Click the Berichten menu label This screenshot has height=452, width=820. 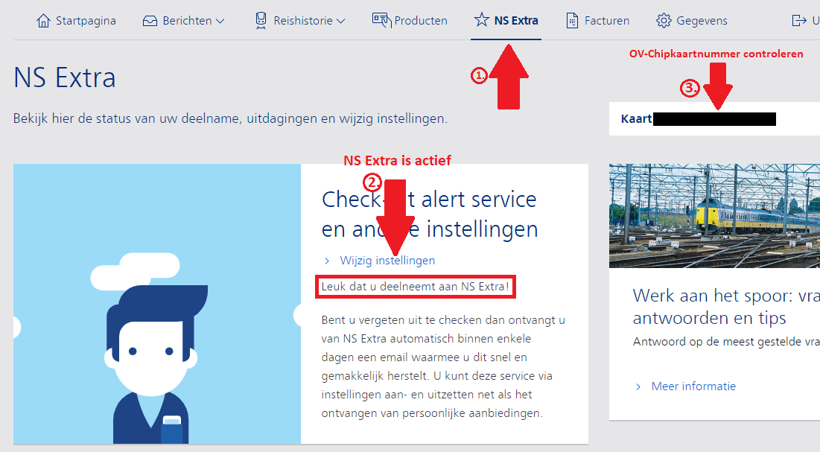pos(187,21)
